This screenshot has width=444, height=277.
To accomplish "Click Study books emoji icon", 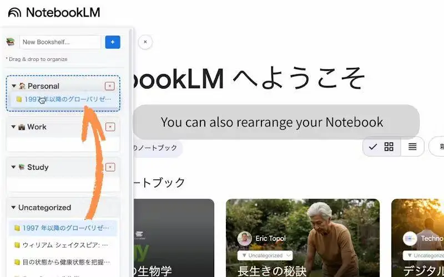I will (x=22, y=167).
